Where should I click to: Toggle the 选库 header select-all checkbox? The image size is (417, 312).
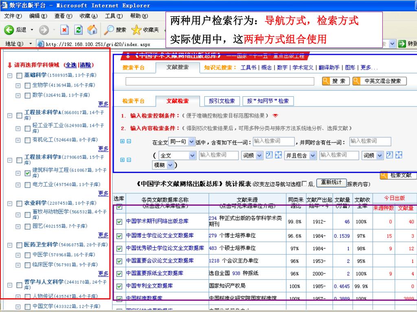(119, 206)
